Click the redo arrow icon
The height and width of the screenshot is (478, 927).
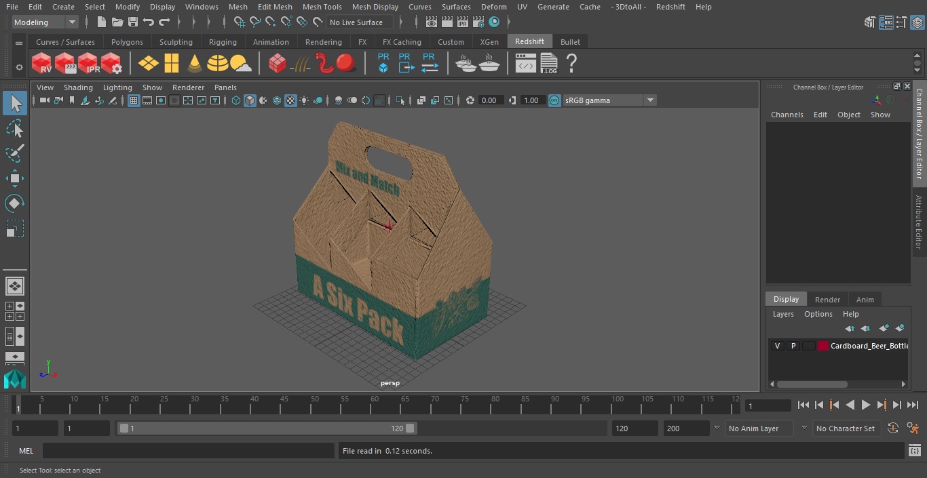(164, 22)
